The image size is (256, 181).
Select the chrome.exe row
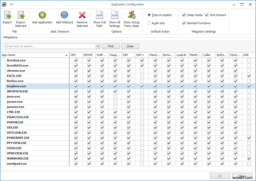coord(16,70)
